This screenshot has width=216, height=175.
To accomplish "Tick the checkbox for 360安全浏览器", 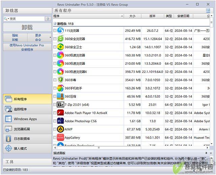I will 55,39.
